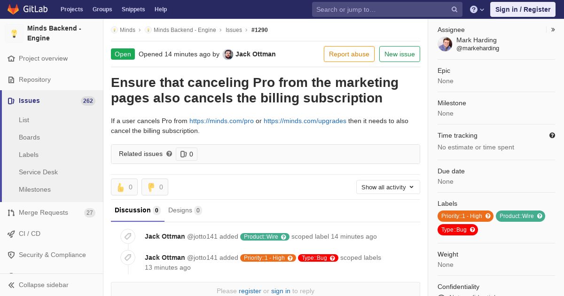This screenshot has height=296, width=564.
Task: Open the #1290 breadcrumb
Action: pos(259,30)
